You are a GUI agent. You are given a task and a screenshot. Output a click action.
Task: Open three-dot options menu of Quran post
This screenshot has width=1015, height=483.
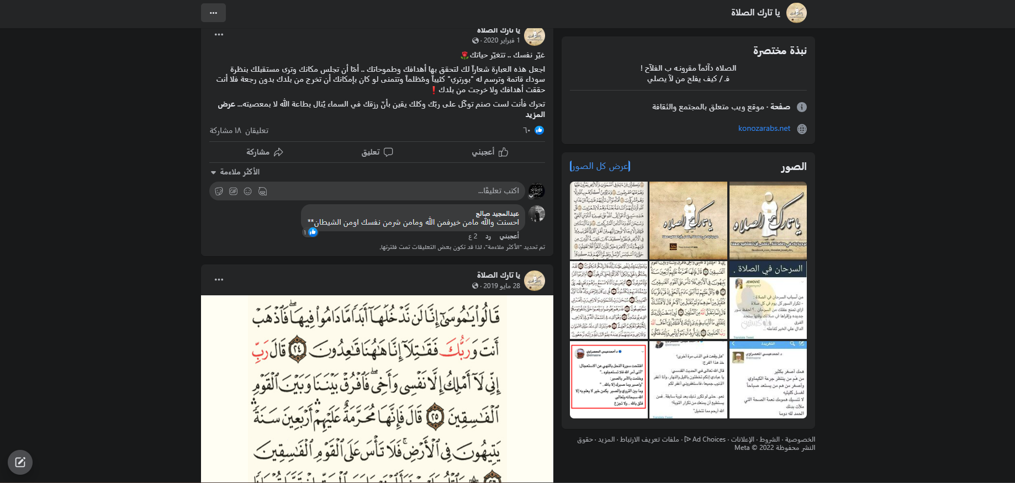click(x=219, y=279)
